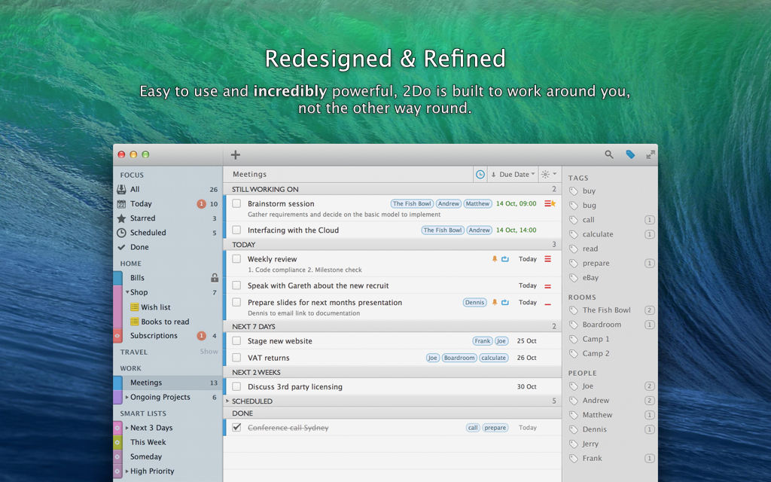
Task: Click the high priority icon on Weekly review
Action: pos(548,259)
